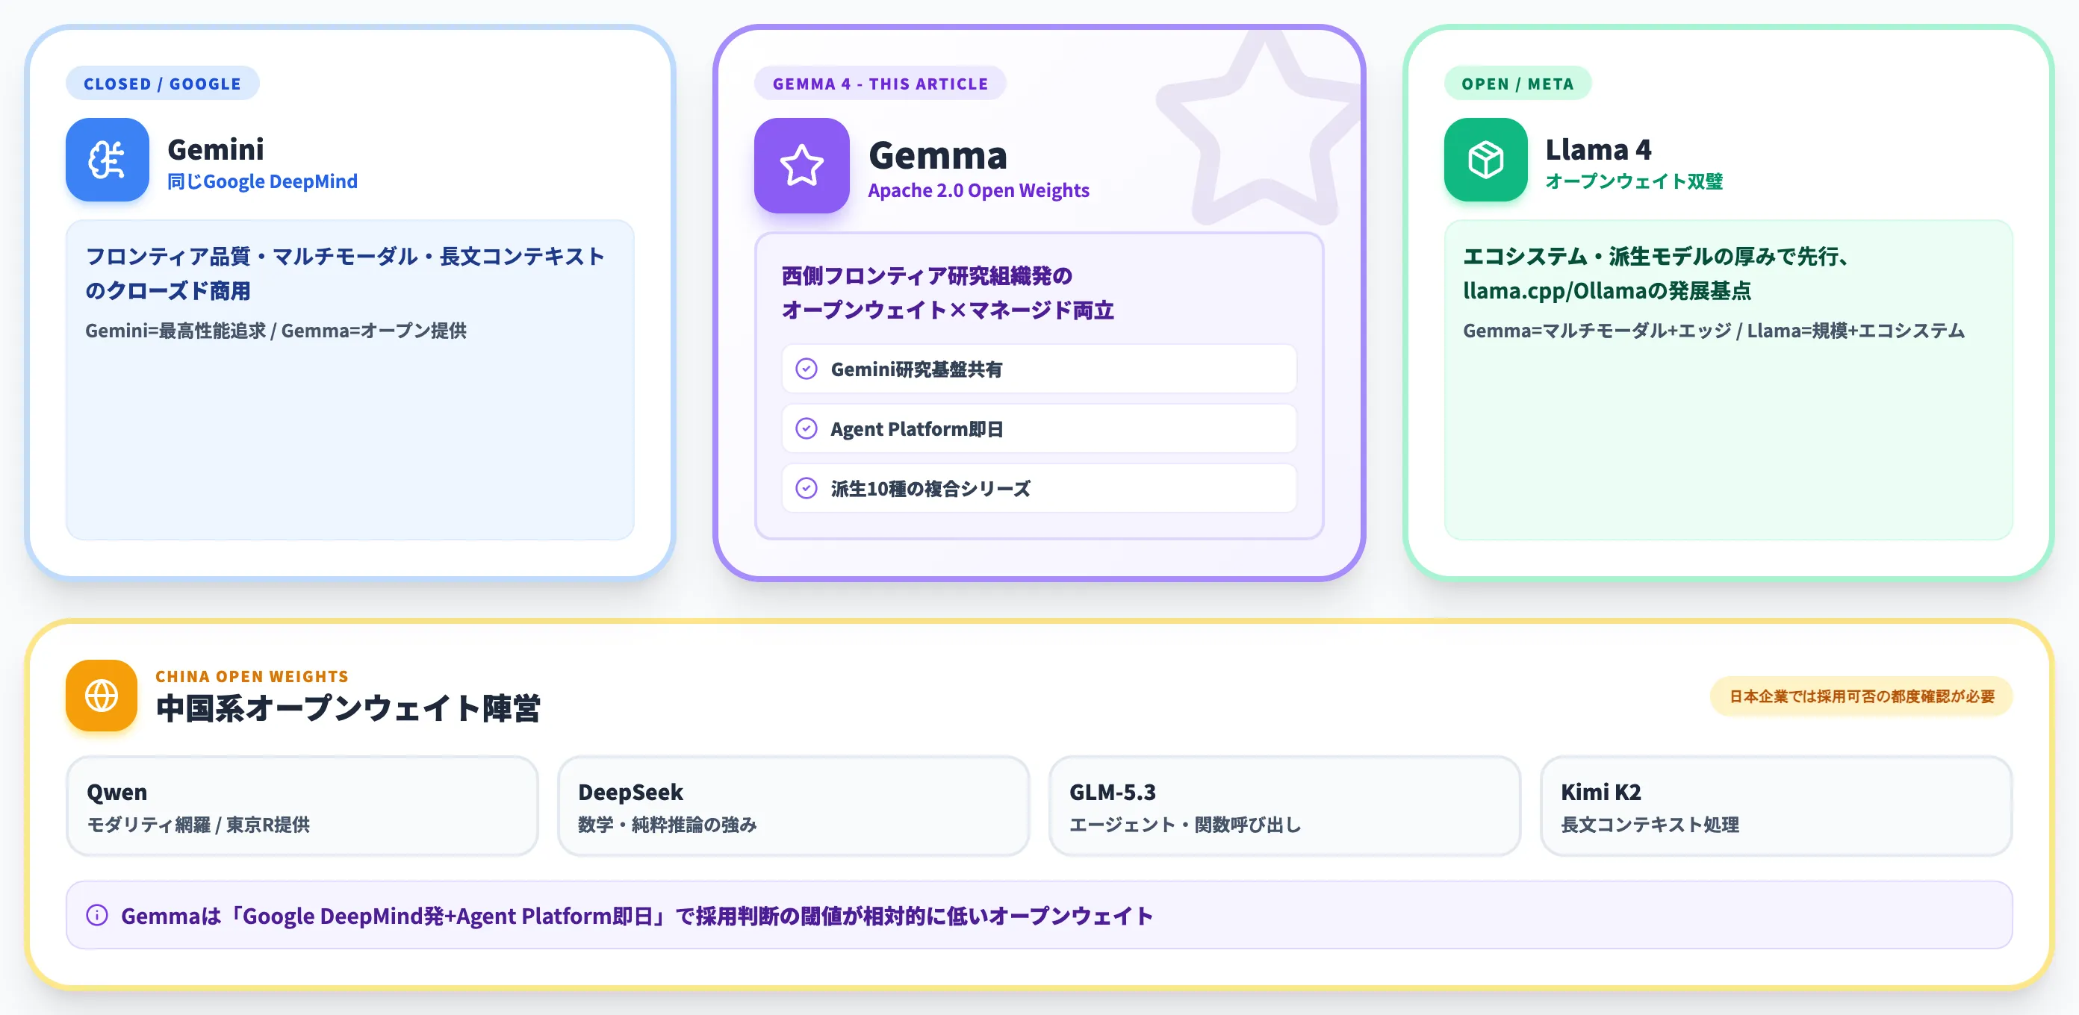
Task: Click the Gemma=マルチモーダル+エッジ comparison line
Action: coord(1713,331)
